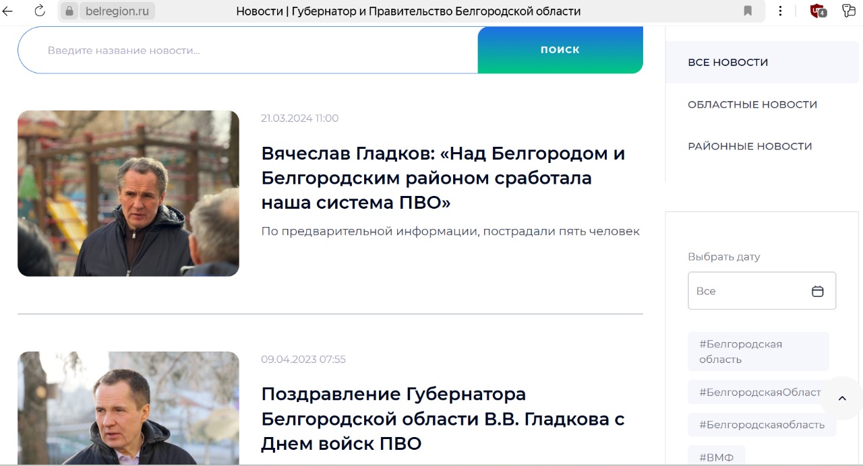863x466 pixels.
Task: Go back using the browser back arrow
Action: (x=8, y=11)
